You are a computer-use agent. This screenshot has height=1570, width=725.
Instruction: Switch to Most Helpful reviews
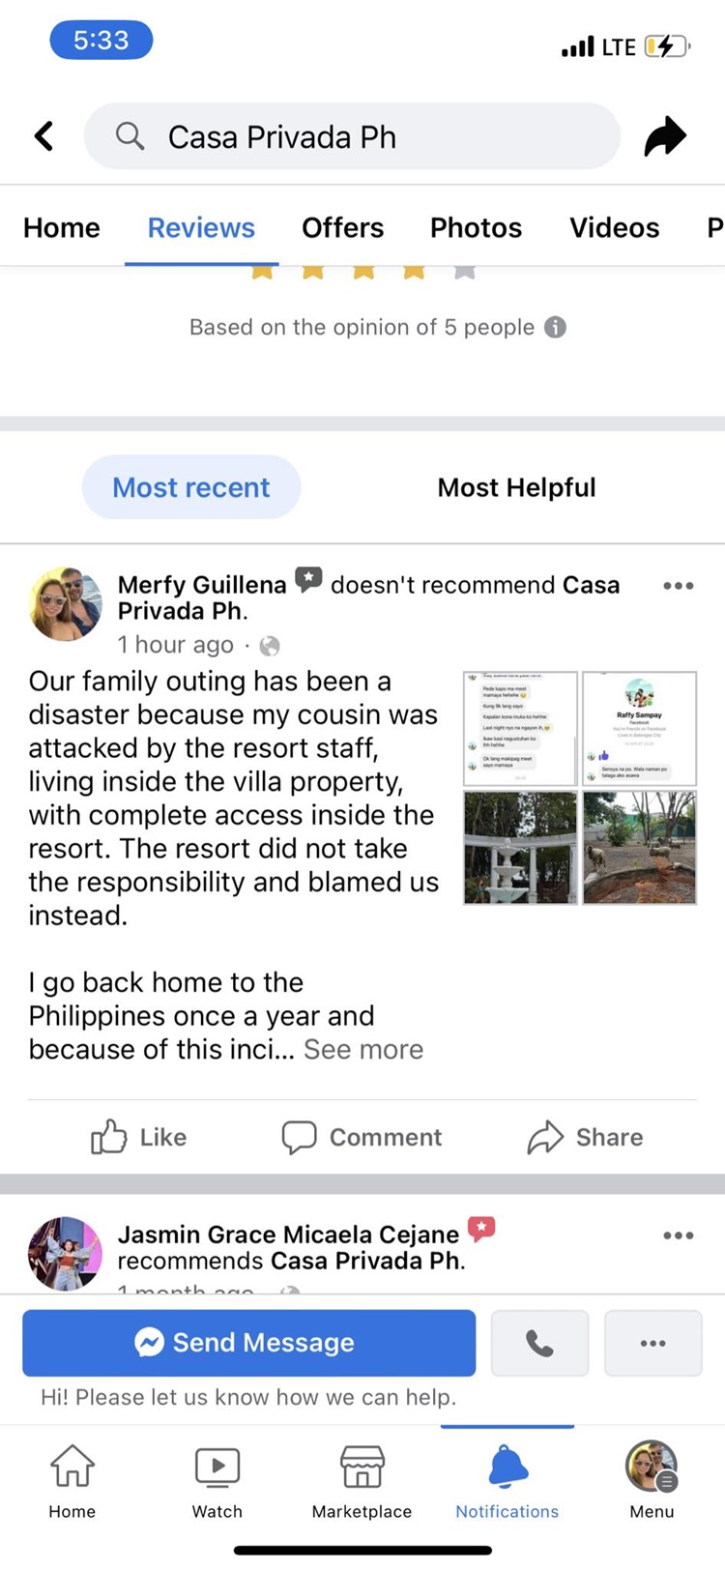coord(516,487)
